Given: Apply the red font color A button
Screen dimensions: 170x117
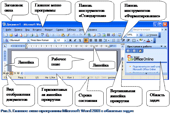Looking at the screenshot, I should [148, 40].
